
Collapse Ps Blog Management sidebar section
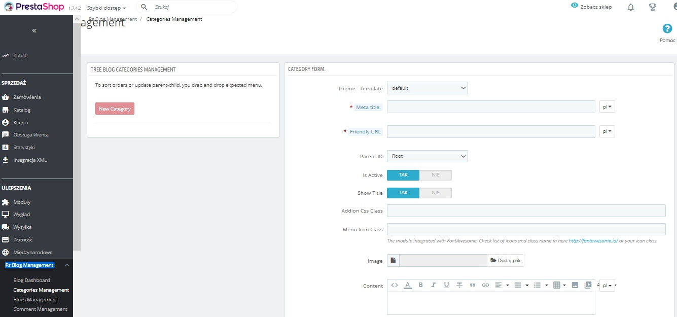tap(67, 265)
